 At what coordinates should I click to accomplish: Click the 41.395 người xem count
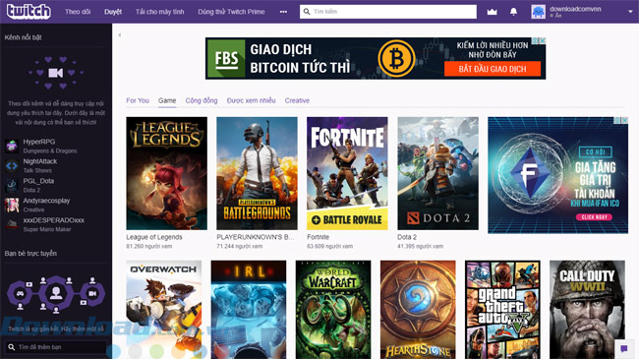(420, 247)
